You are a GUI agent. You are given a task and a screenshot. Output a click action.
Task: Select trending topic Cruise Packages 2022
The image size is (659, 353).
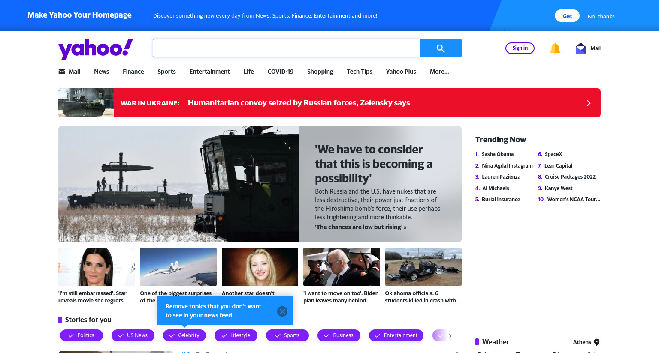[570, 177]
